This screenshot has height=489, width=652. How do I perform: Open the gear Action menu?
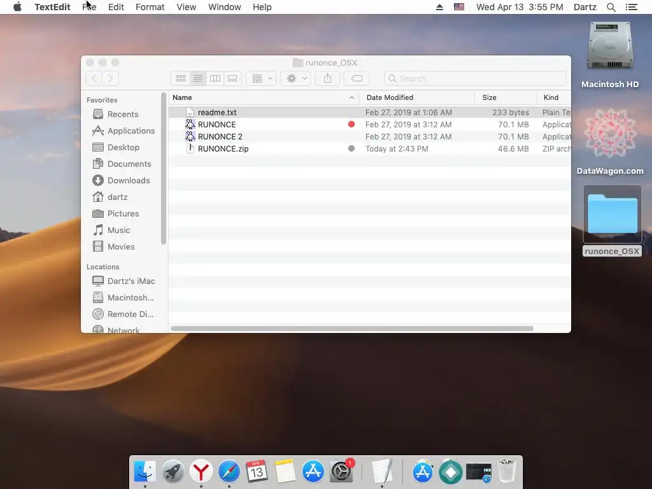point(295,78)
